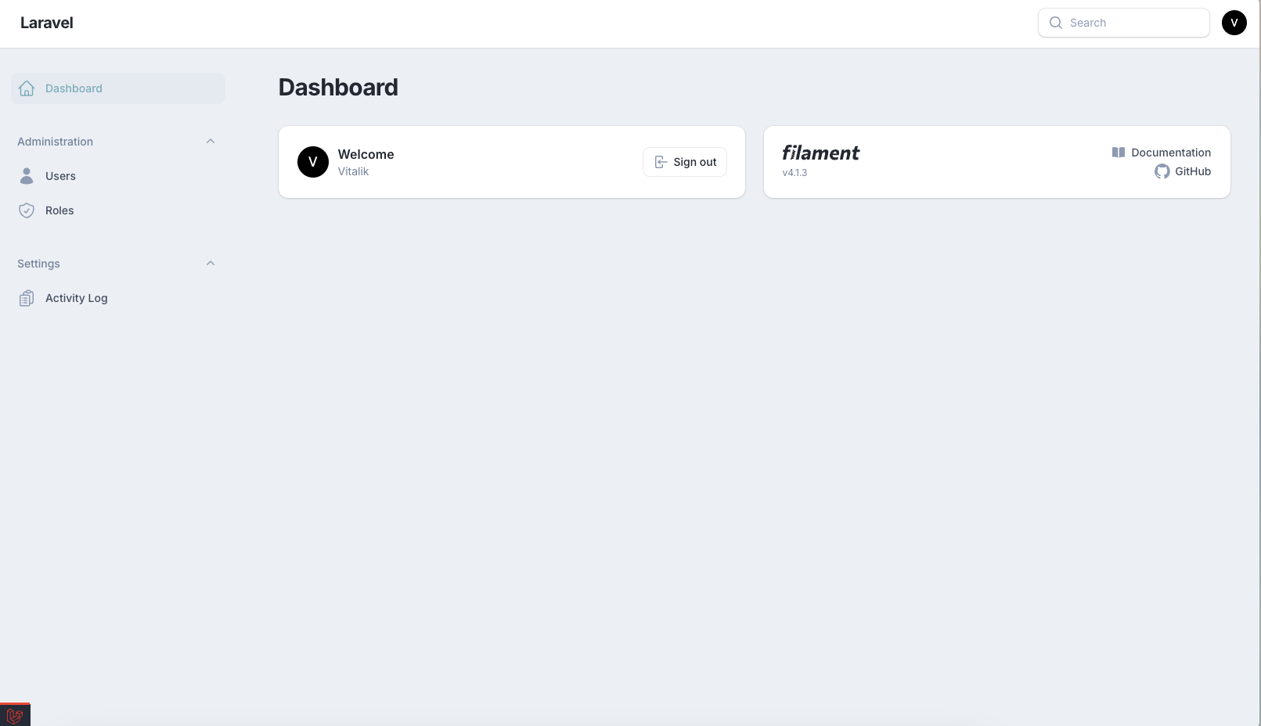This screenshot has width=1261, height=726.
Task: Click the Activity Log clipboard icon
Action: pos(27,298)
